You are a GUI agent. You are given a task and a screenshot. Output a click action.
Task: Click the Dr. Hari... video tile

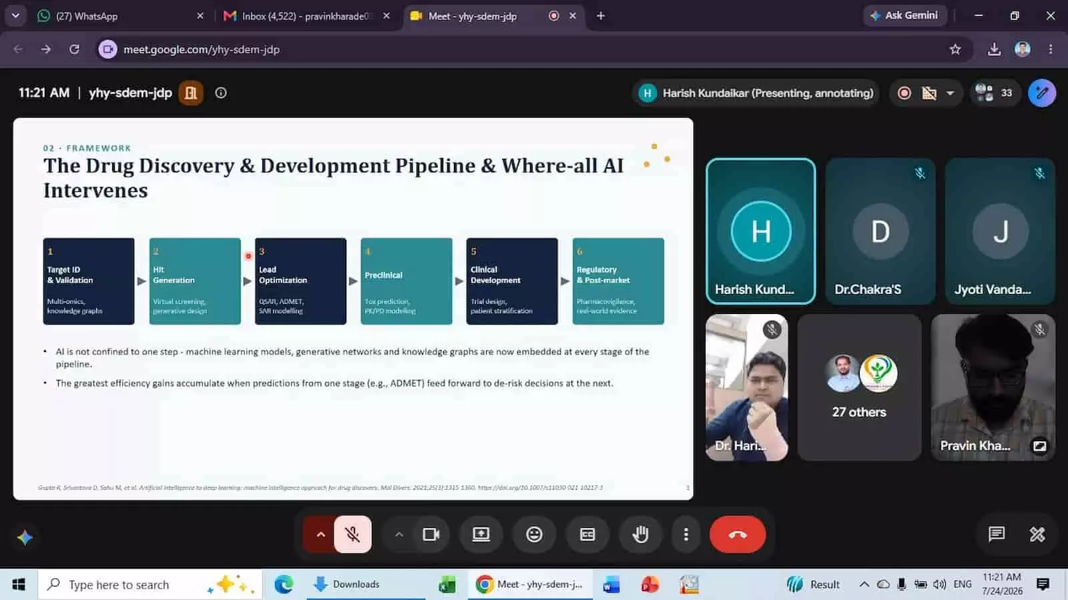(747, 387)
